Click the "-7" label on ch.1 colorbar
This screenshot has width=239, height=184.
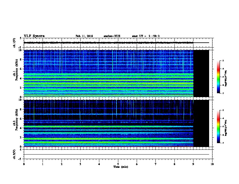pyautogui.click(x=222, y=93)
